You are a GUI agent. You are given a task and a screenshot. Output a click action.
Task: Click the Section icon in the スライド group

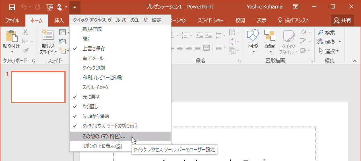pos(63,50)
